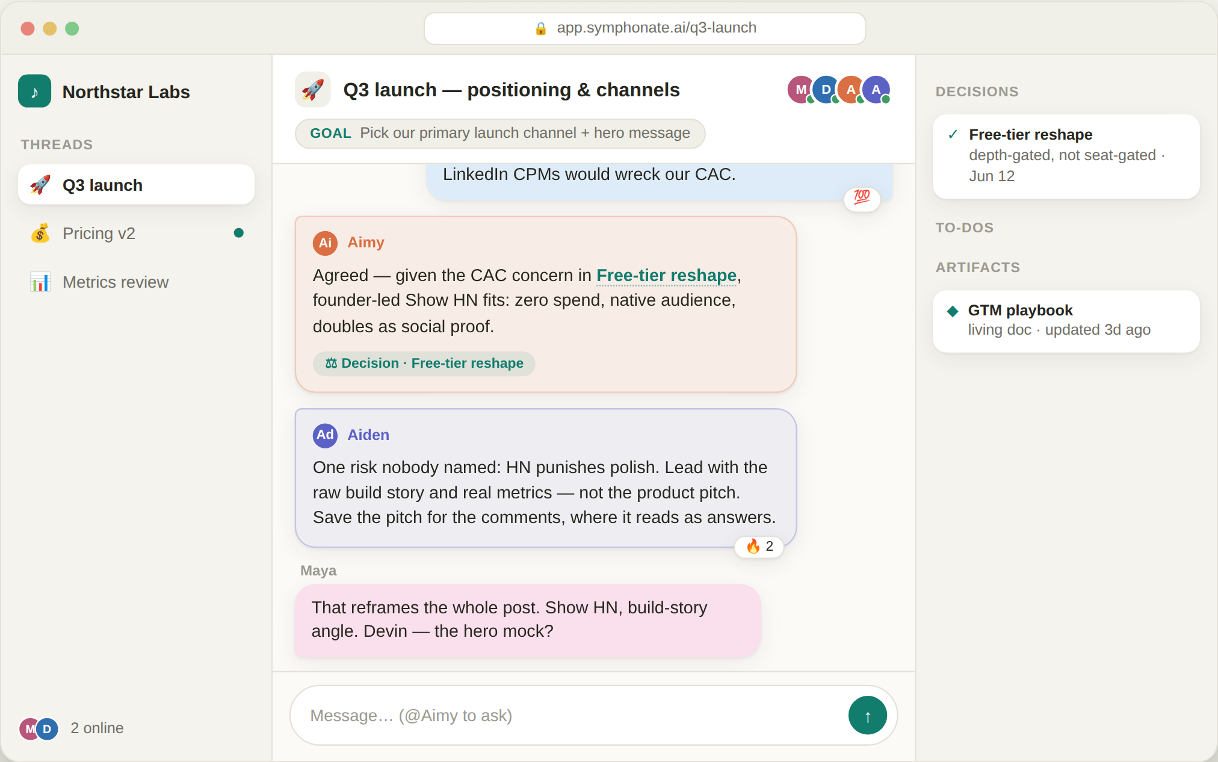This screenshot has width=1218, height=762.
Task: Click the '2 online' status text
Action: pyautogui.click(x=97, y=728)
